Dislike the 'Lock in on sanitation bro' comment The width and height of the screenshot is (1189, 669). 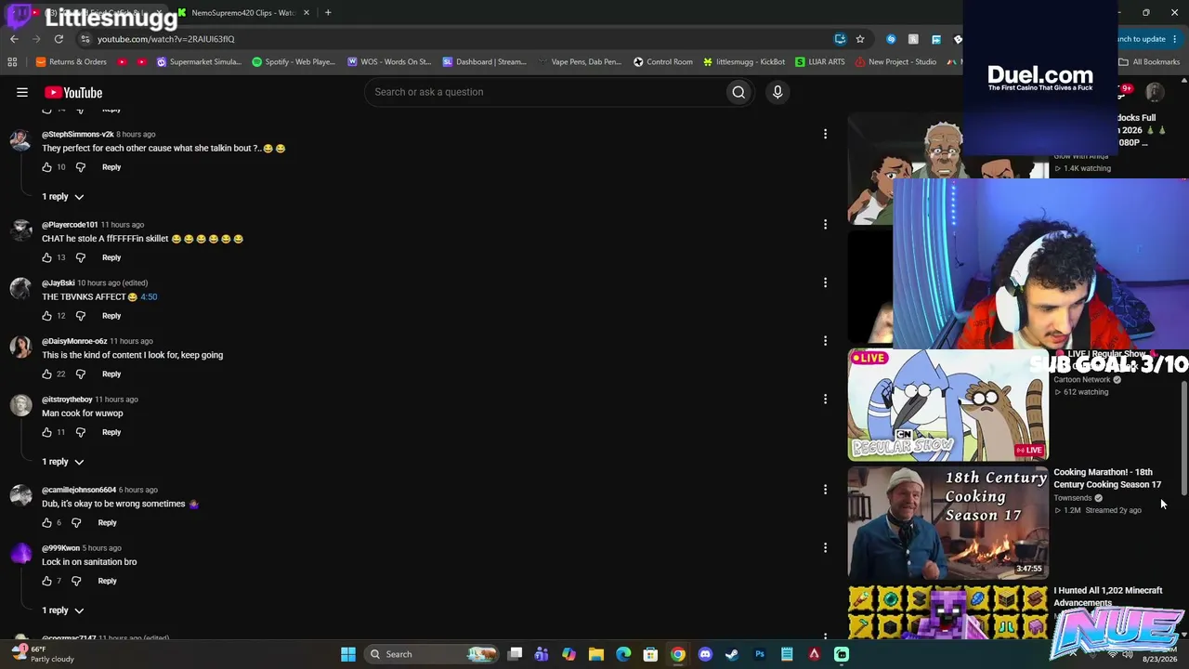(76, 581)
